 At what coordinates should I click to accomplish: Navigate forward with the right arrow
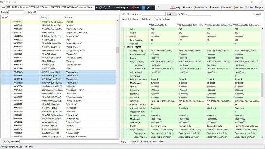[164, 7]
